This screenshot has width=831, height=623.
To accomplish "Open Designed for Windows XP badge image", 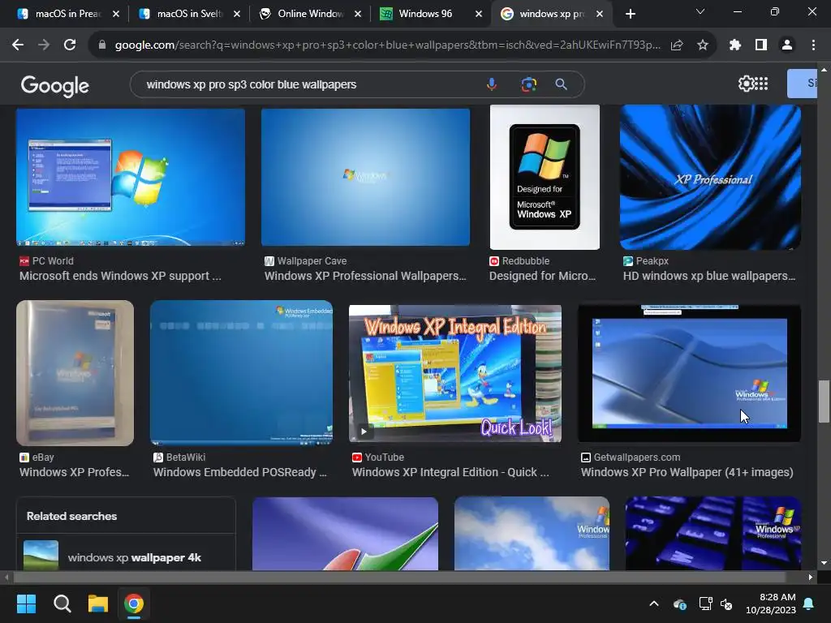I will tap(545, 177).
